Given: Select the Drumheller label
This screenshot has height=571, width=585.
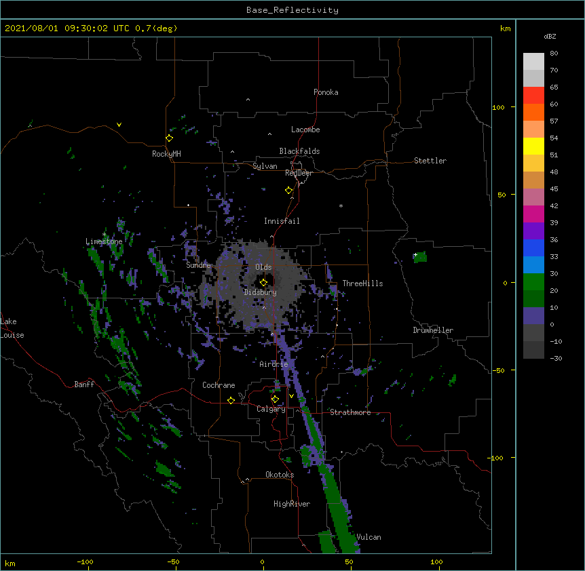Looking at the screenshot, I should tap(433, 330).
